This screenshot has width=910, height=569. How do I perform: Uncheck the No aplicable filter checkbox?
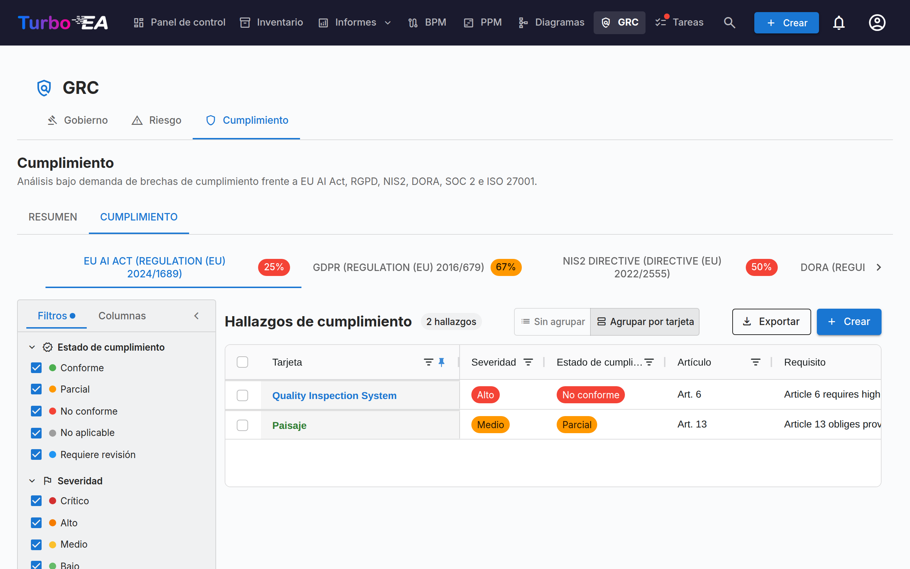(36, 433)
